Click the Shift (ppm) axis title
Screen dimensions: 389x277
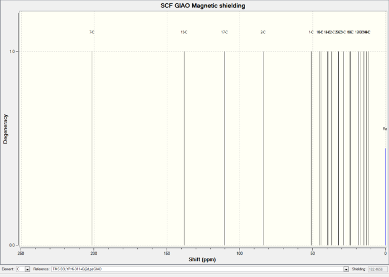pyautogui.click(x=202, y=259)
